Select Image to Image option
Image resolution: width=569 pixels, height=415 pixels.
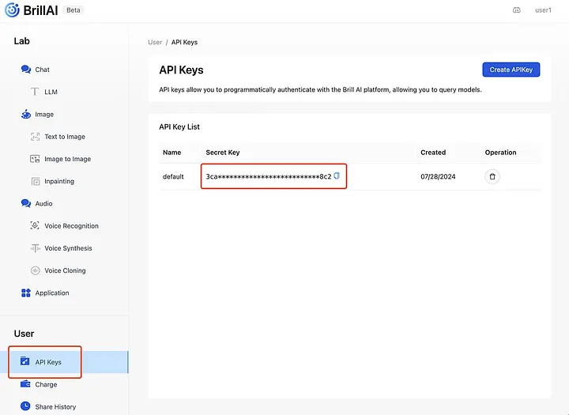(67, 159)
